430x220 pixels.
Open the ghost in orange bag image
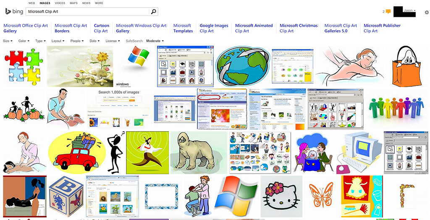pyautogui.click(x=406, y=67)
